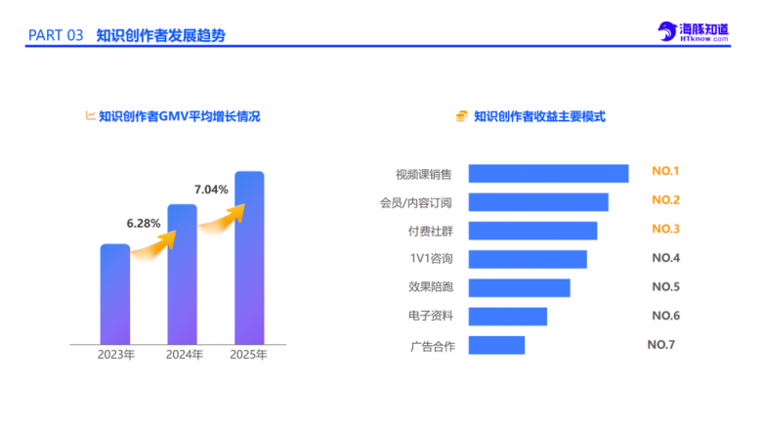Click the NO.7 ranking label
This screenshot has width=764, height=429.
tap(661, 344)
